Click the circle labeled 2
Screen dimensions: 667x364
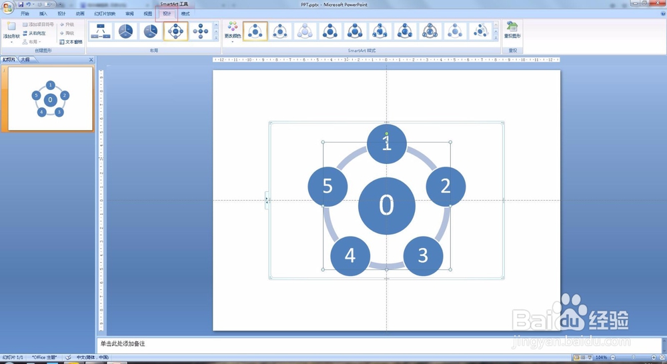(x=446, y=186)
